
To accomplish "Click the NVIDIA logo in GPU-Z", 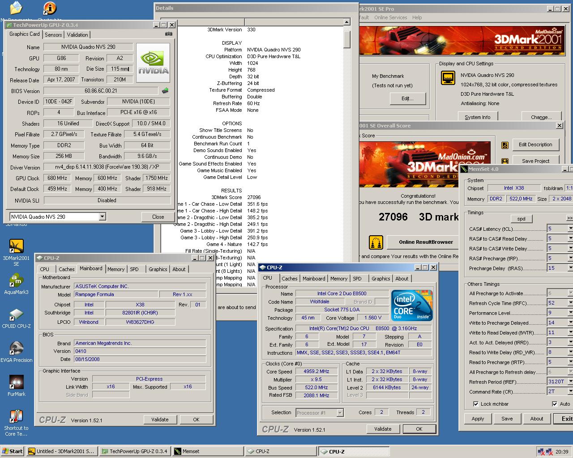I will click(x=153, y=63).
